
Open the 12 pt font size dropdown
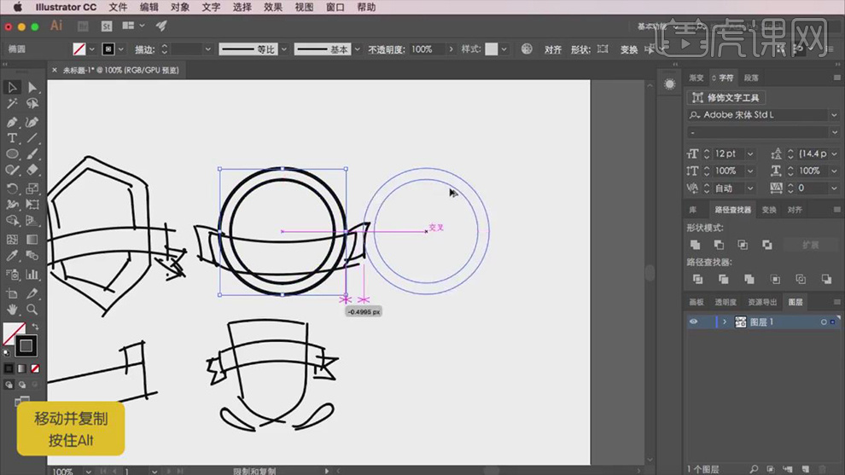[750, 154]
